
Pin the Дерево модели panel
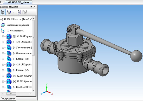[31, 7]
